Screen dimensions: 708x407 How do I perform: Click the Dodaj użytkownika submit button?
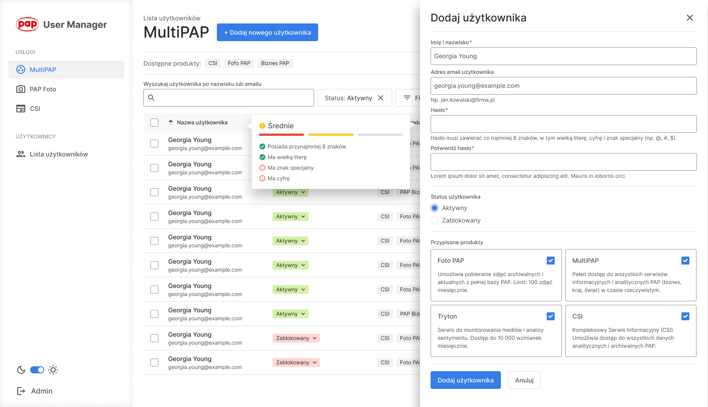(466, 380)
